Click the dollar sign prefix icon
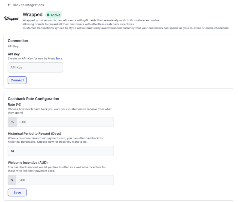Image resolution: width=238 pixels, height=202 pixels. [12, 180]
